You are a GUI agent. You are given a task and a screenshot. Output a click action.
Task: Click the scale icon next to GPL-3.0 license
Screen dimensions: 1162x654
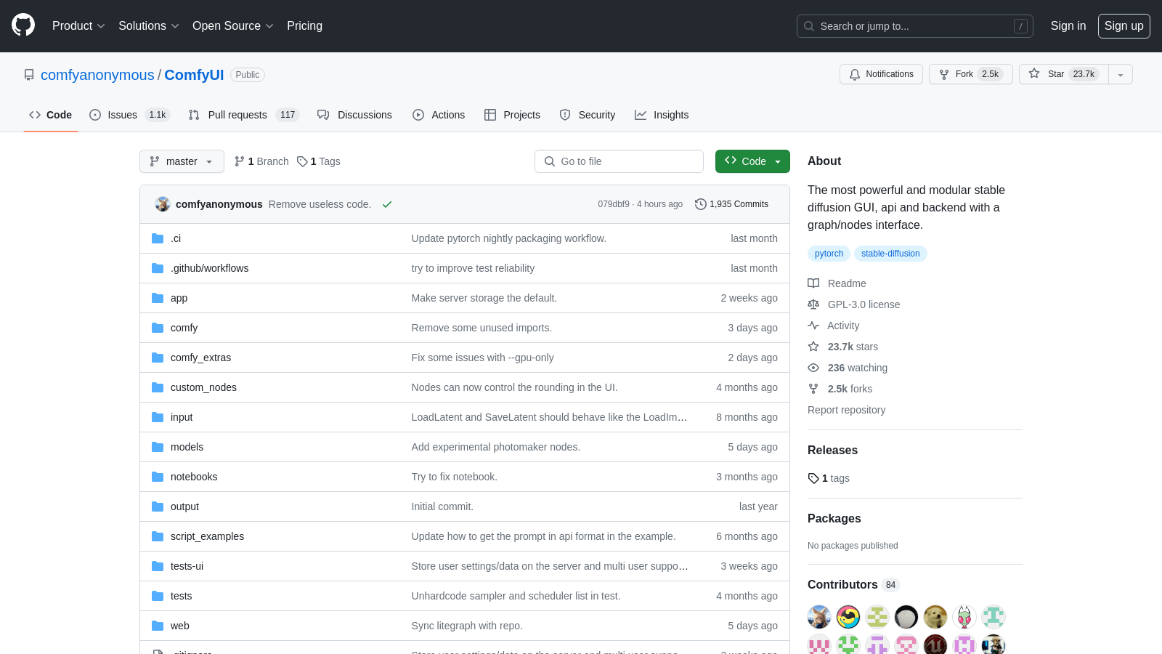point(813,304)
